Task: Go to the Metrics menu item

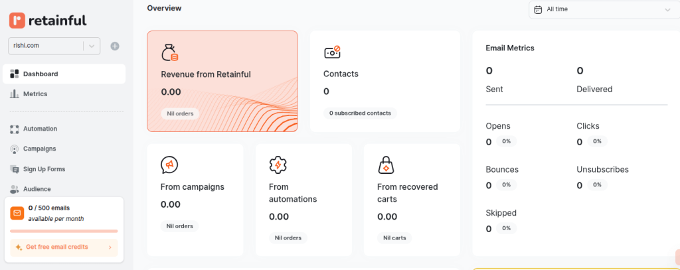Action: [64, 94]
